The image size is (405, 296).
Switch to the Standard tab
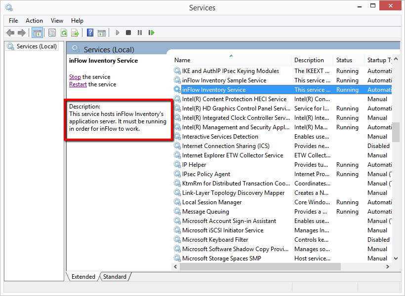[115, 277]
